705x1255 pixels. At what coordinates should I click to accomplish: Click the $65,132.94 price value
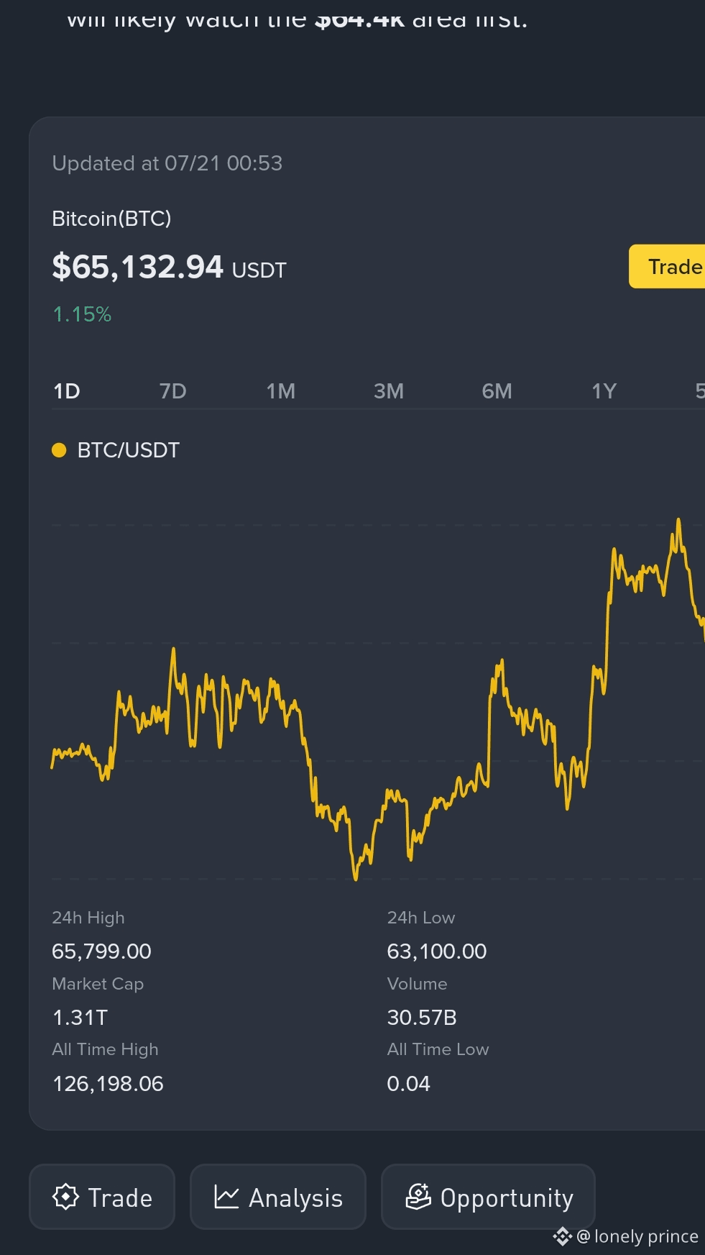[137, 268]
